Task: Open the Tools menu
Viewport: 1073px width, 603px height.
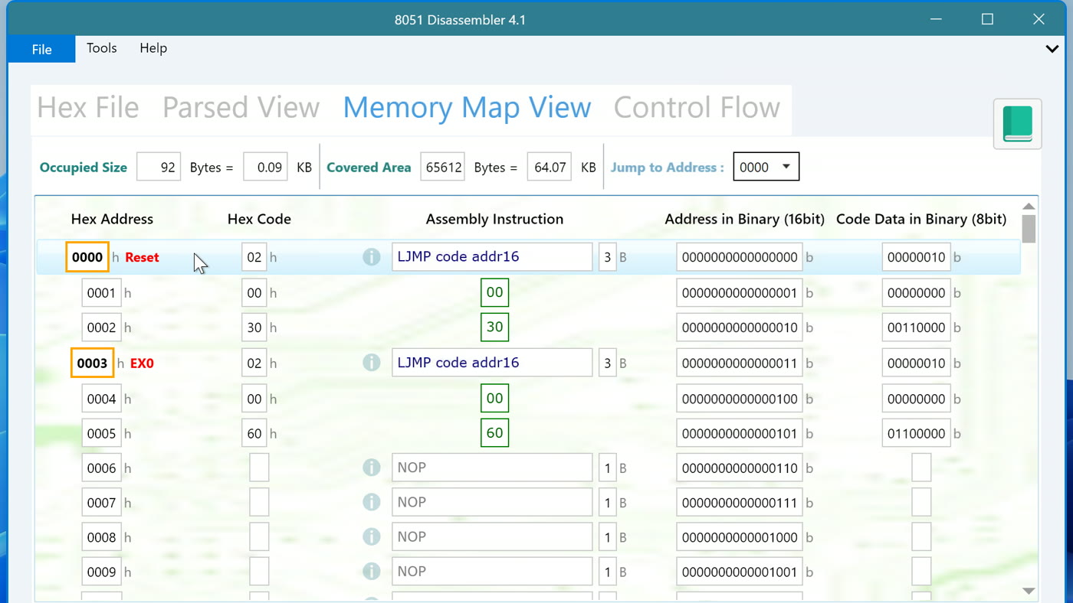Action: click(x=102, y=48)
